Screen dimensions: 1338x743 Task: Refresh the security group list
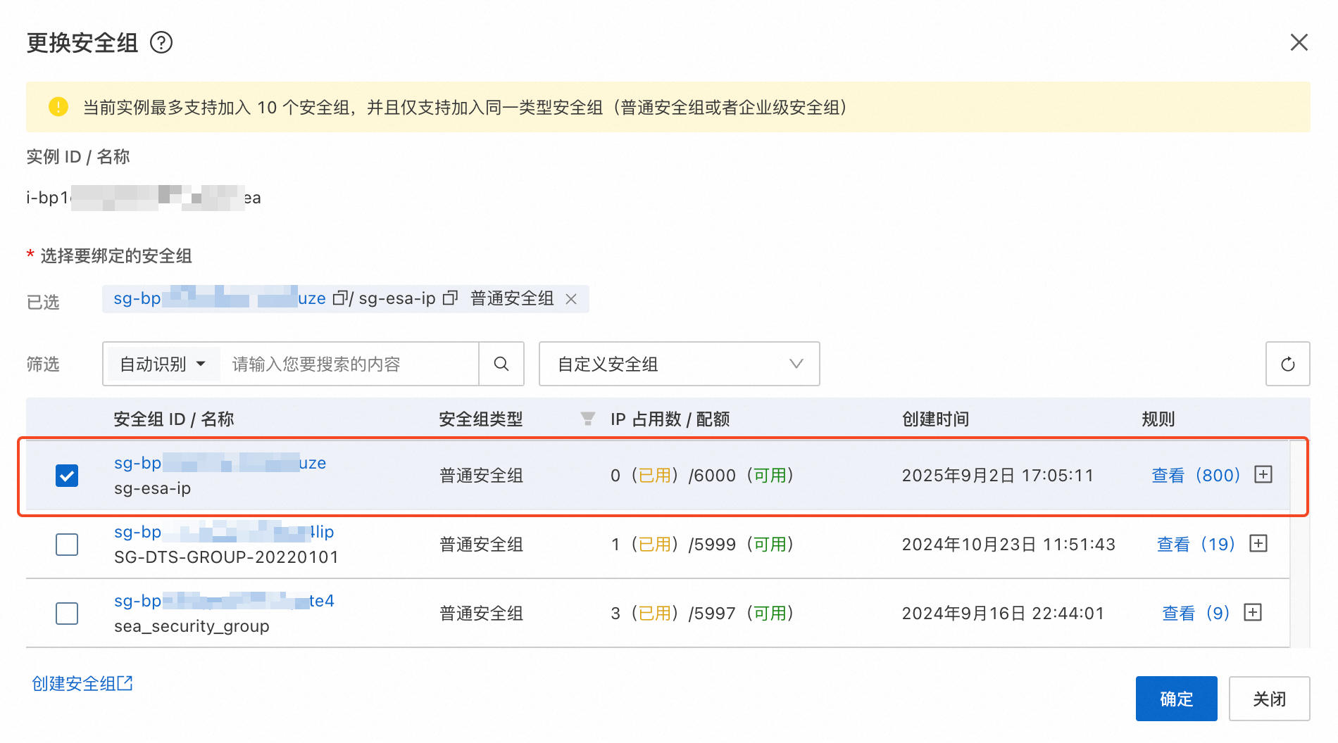click(x=1288, y=364)
